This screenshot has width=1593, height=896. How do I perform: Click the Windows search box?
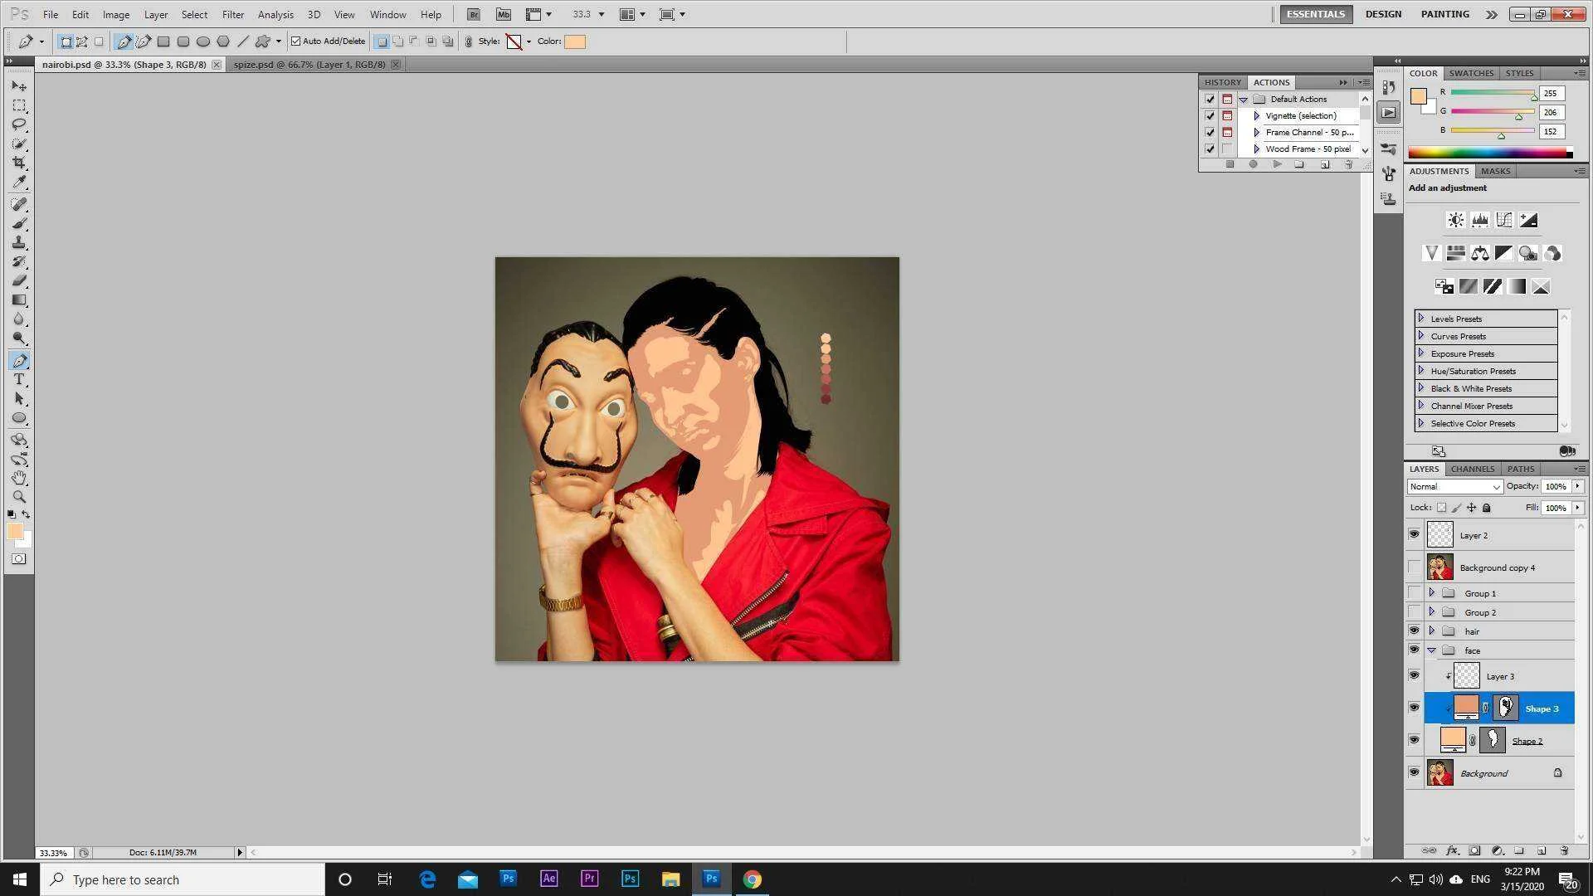point(183,879)
